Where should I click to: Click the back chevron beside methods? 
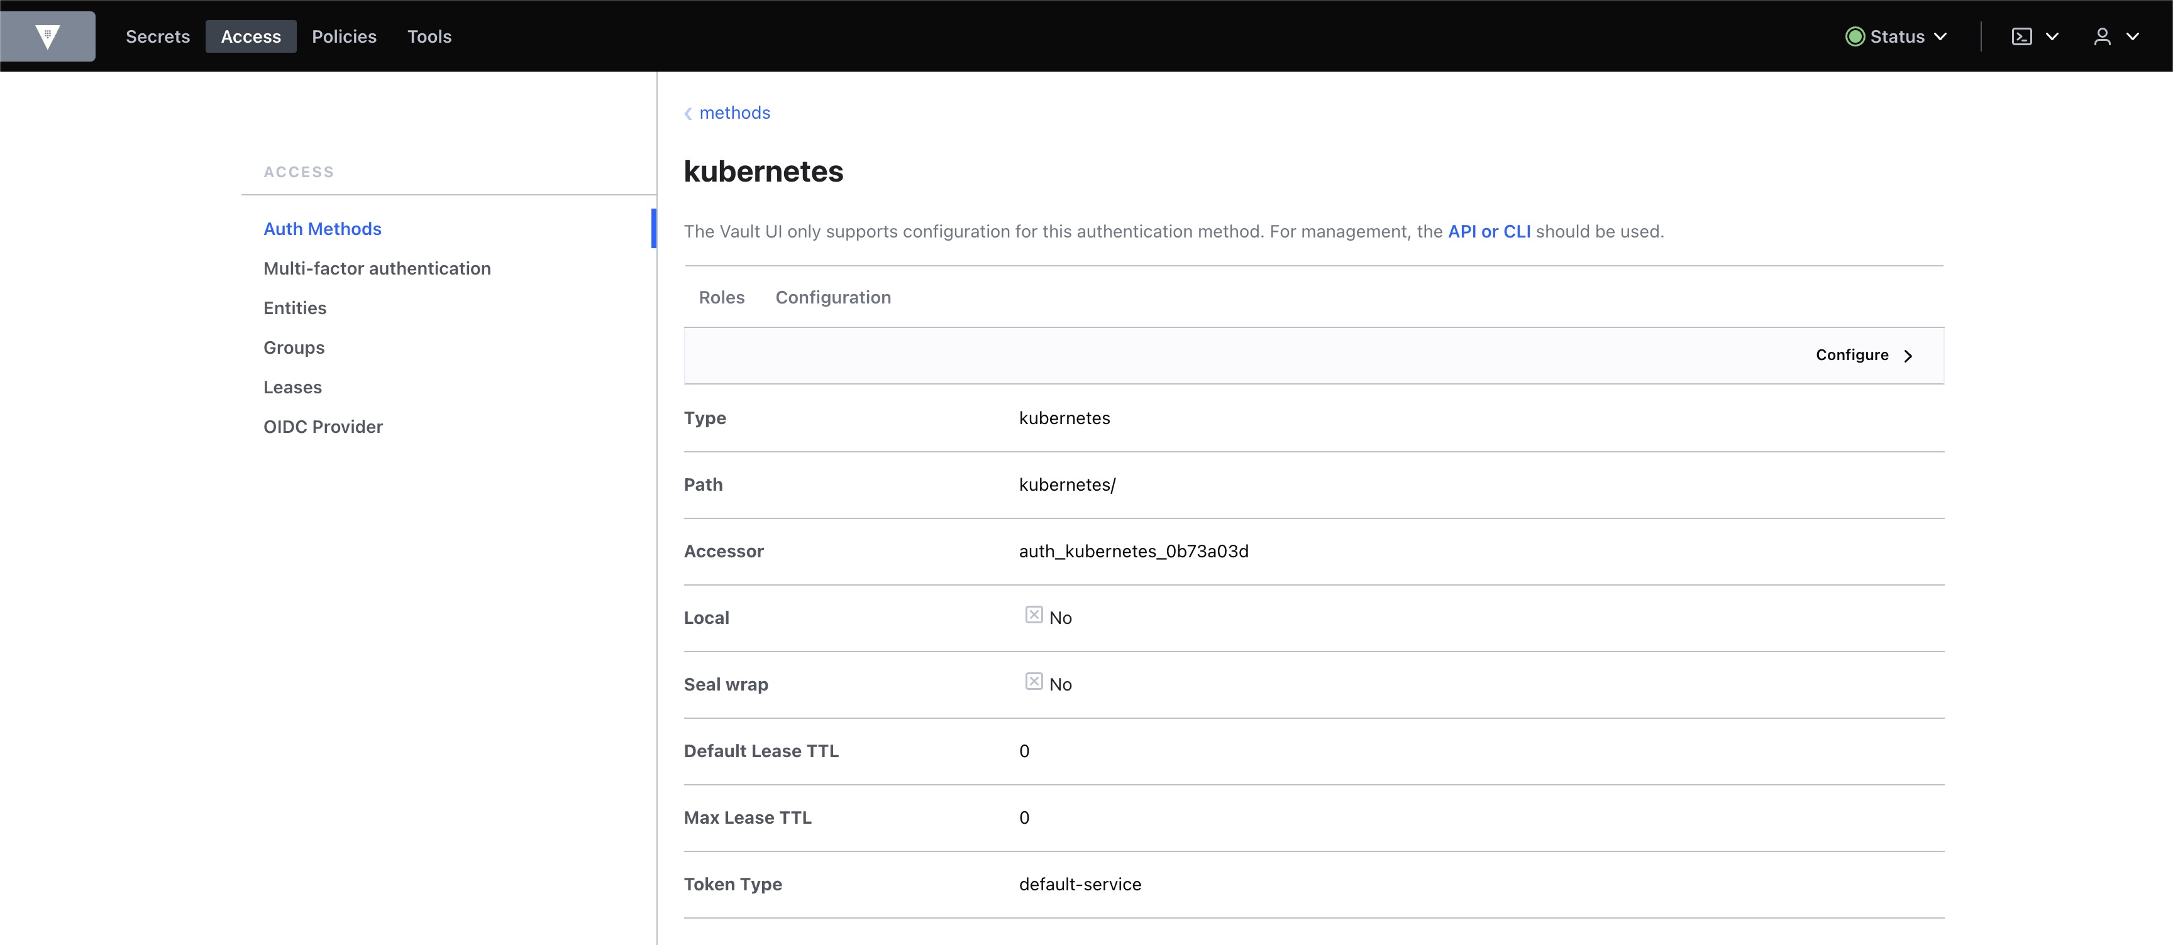point(688,114)
